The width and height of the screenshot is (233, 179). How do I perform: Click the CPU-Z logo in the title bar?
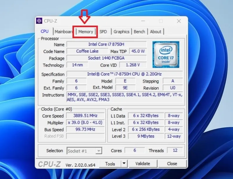tap(40, 20)
